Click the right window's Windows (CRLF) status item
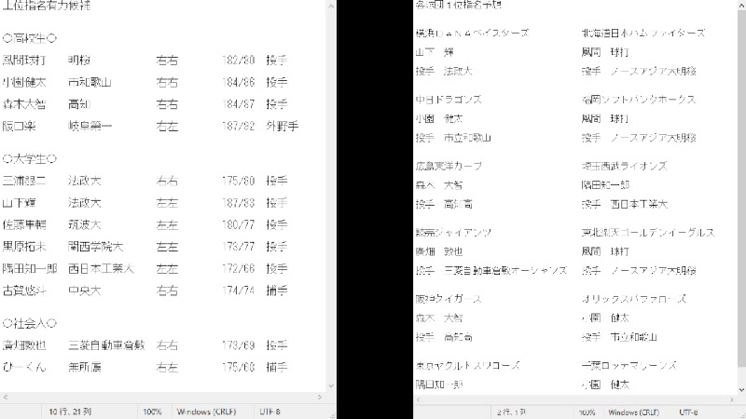Viewport: 746px width, 419px height. [x=633, y=412]
